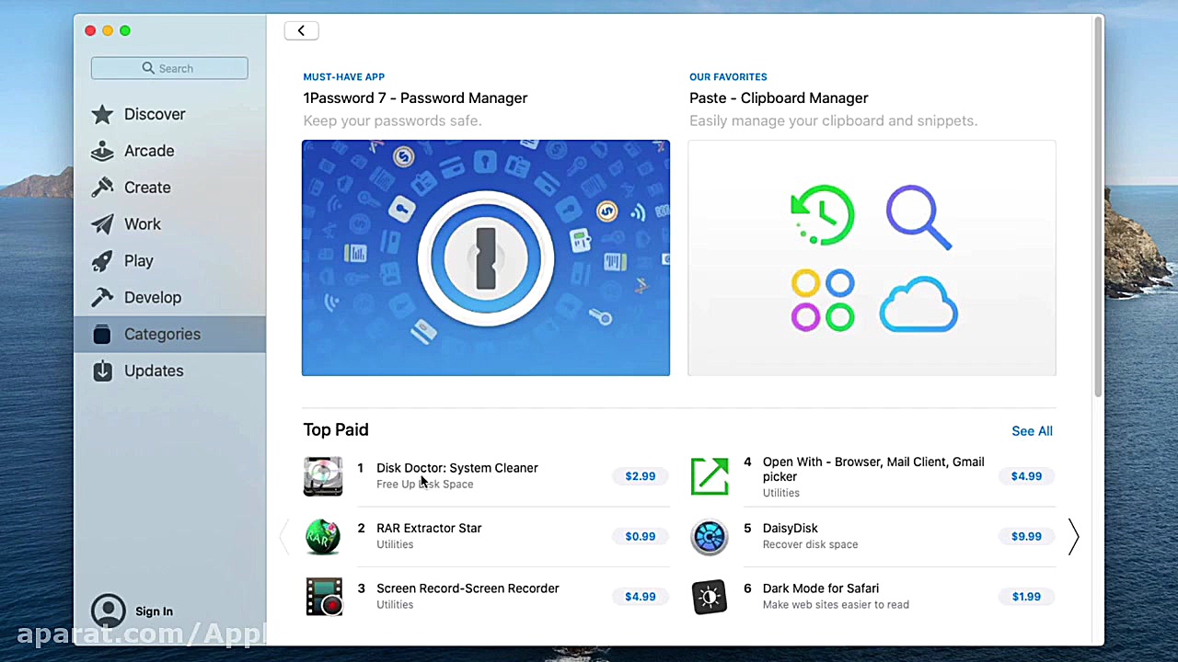Buy Disk Doctor for $2.99

click(x=641, y=476)
